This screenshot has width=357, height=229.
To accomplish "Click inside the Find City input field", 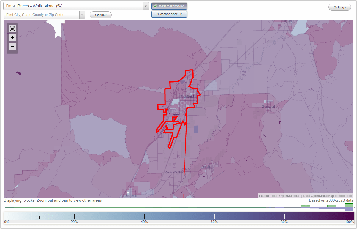I will [42, 15].
